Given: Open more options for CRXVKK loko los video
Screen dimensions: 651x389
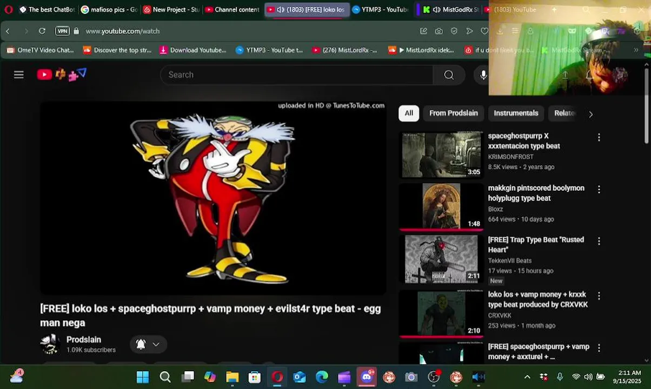Looking at the screenshot, I should tap(599, 296).
